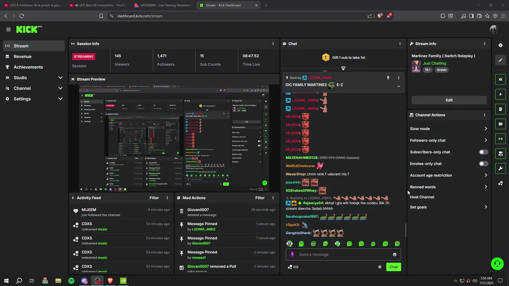This screenshot has height=286, width=509.
Task: Toggle the channel actions widget icon
Action: coord(501,154)
